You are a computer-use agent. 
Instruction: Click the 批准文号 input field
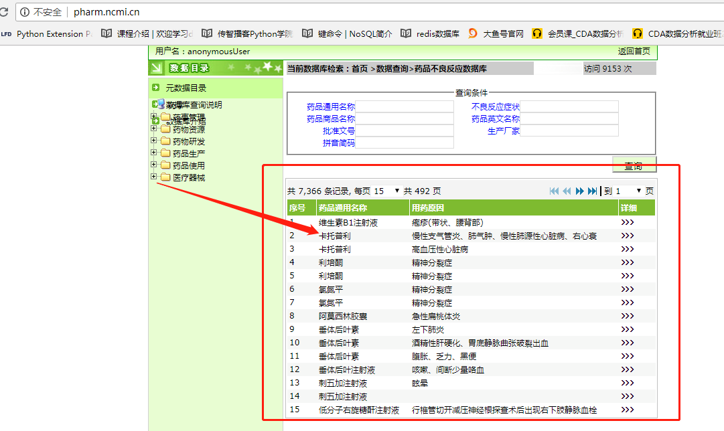405,131
